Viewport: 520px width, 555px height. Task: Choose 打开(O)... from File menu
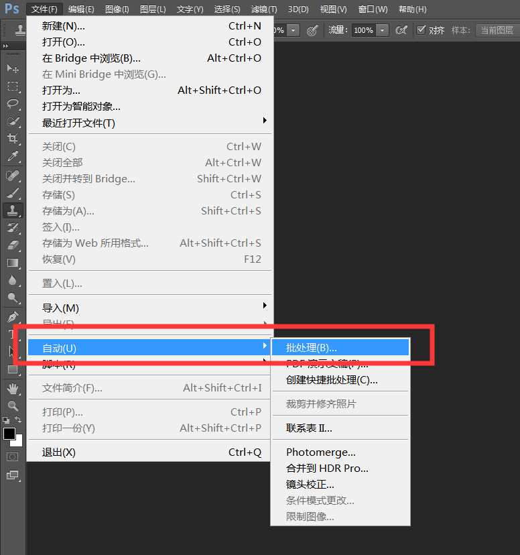click(x=150, y=42)
